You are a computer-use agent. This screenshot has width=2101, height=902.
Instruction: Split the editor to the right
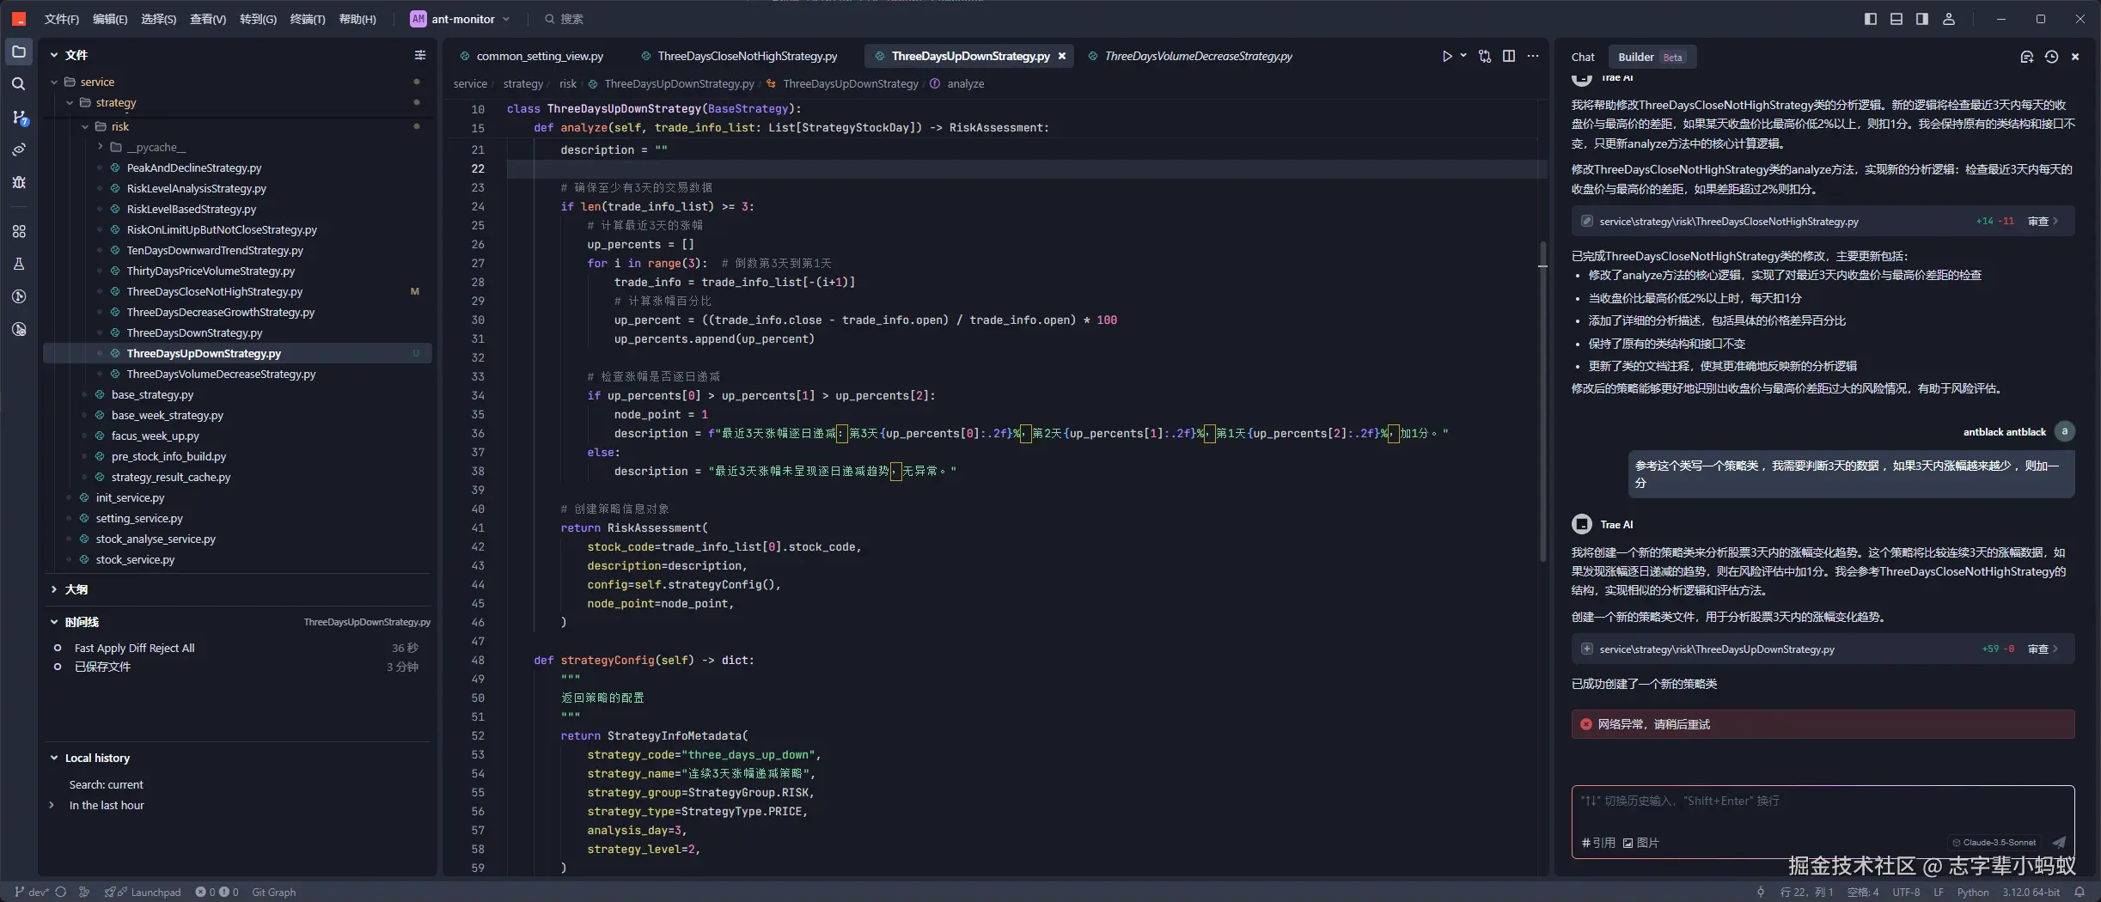[1509, 57]
